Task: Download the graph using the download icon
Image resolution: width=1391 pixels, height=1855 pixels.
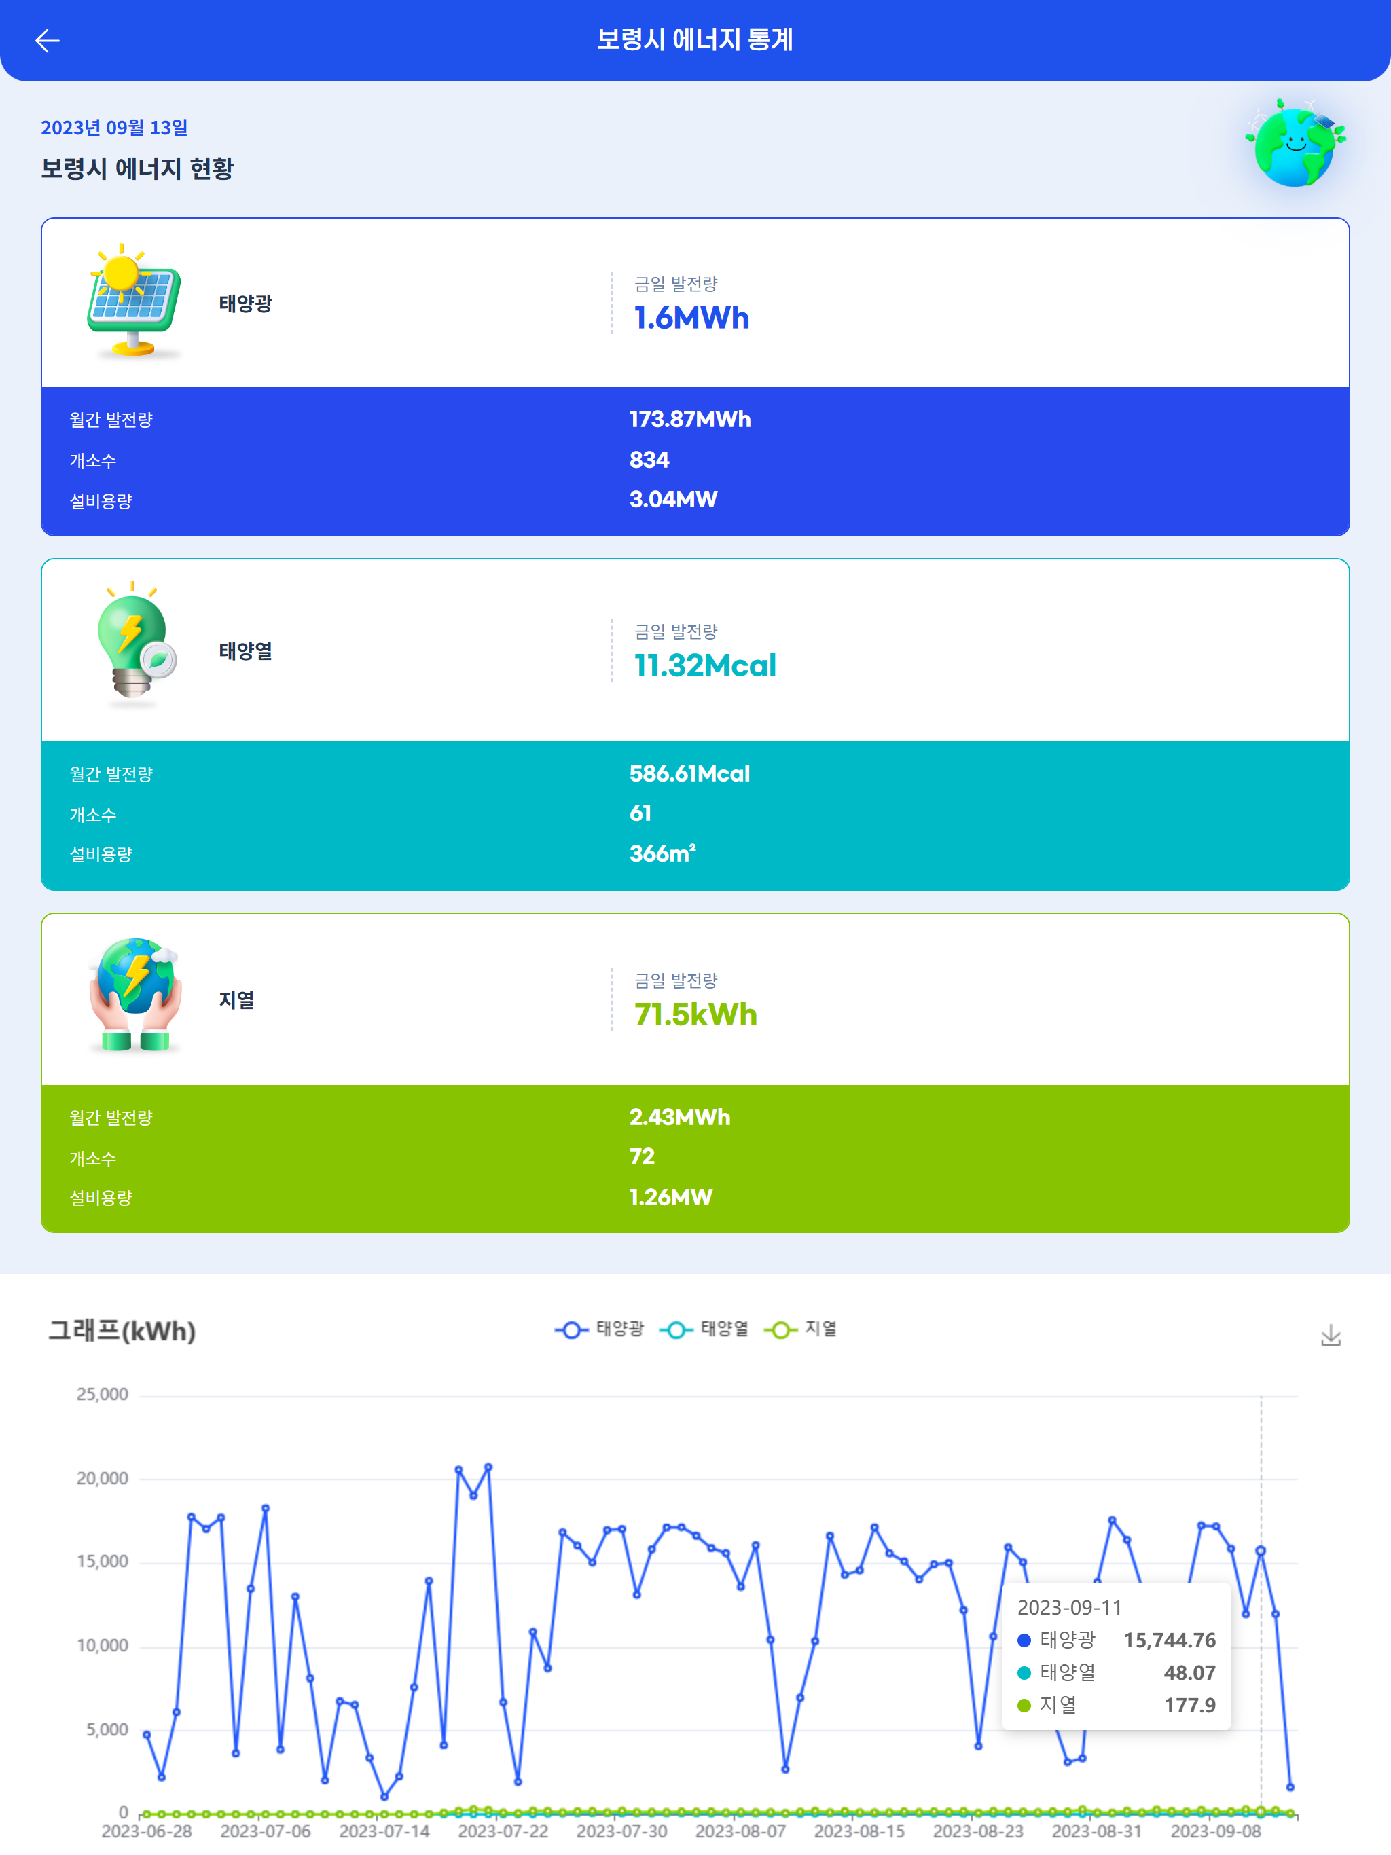Action: tap(1331, 1335)
